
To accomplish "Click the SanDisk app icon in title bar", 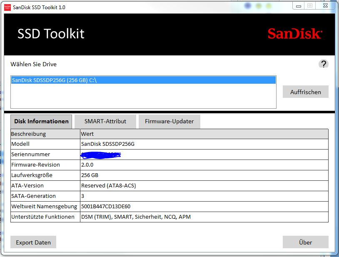I will pyautogui.click(x=7, y=7).
